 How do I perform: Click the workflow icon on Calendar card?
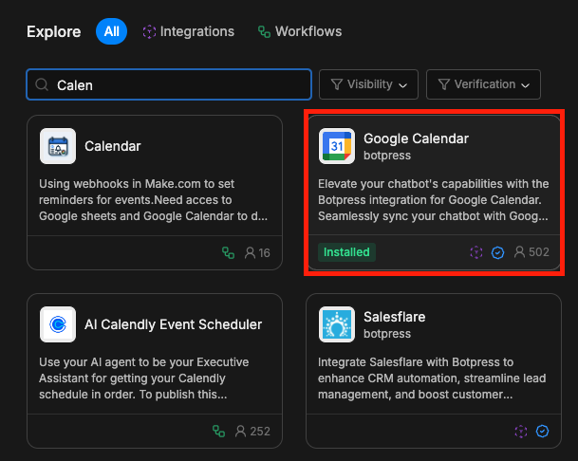[228, 253]
